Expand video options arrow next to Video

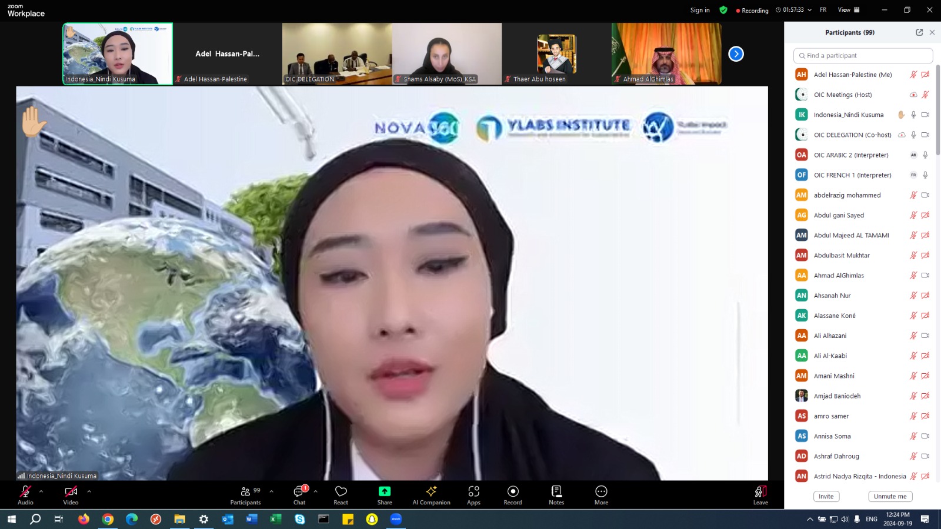(89, 491)
